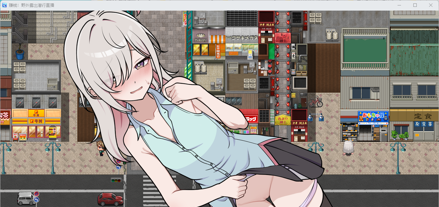Click the app icon in the title bar
Image resolution: width=439 pixels, height=207 pixels.
pyautogui.click(x=5, y=5)
